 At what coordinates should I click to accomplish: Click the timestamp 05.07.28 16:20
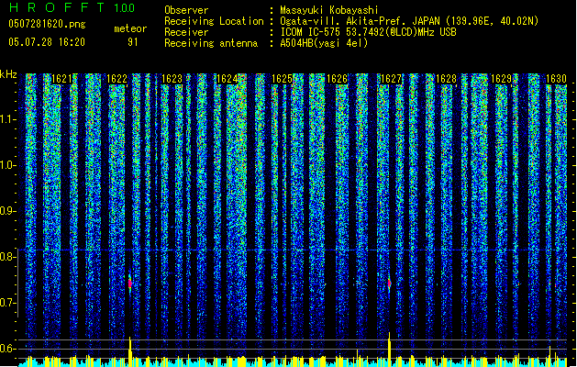[47, 41]
